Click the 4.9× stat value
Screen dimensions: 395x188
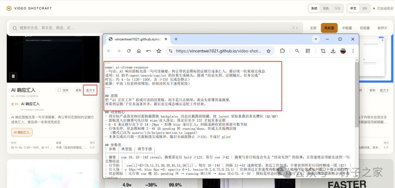[126, 185]
